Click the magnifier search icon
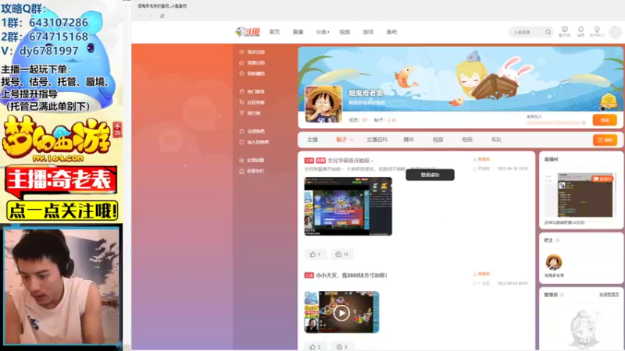Screen dimensions: 625x351 click(548, 32)
